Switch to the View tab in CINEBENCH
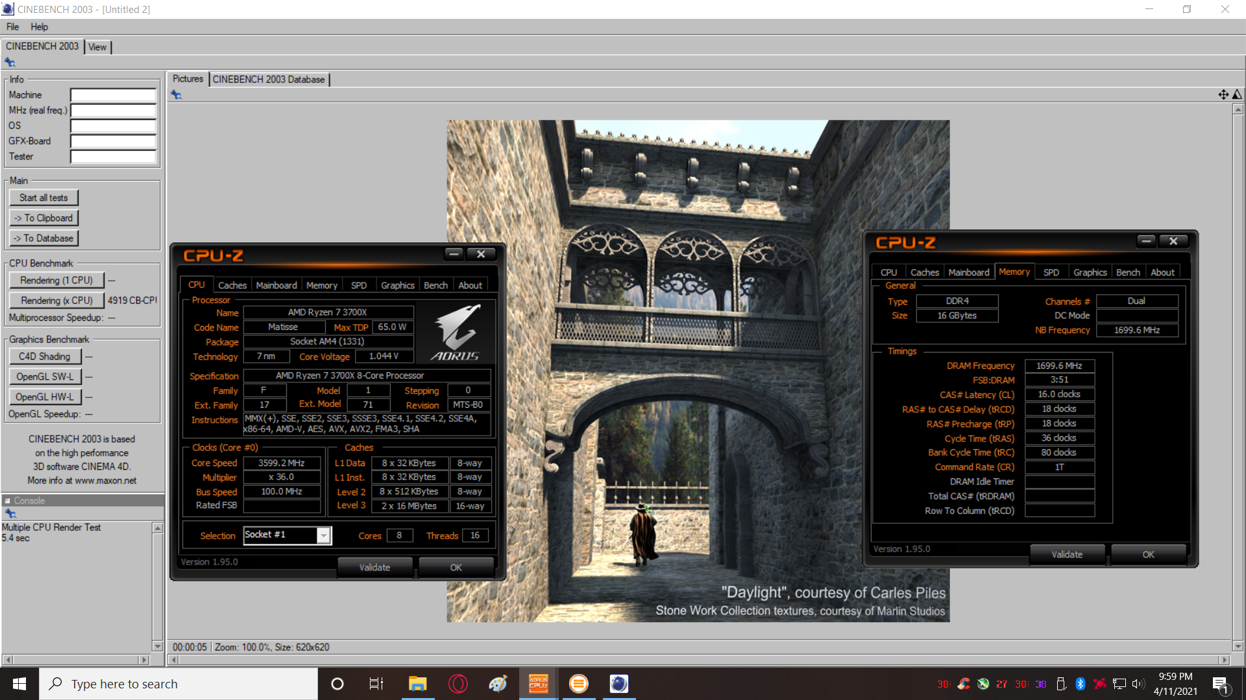This screenshot has height=700, width=1246. (x=97, y=47)
